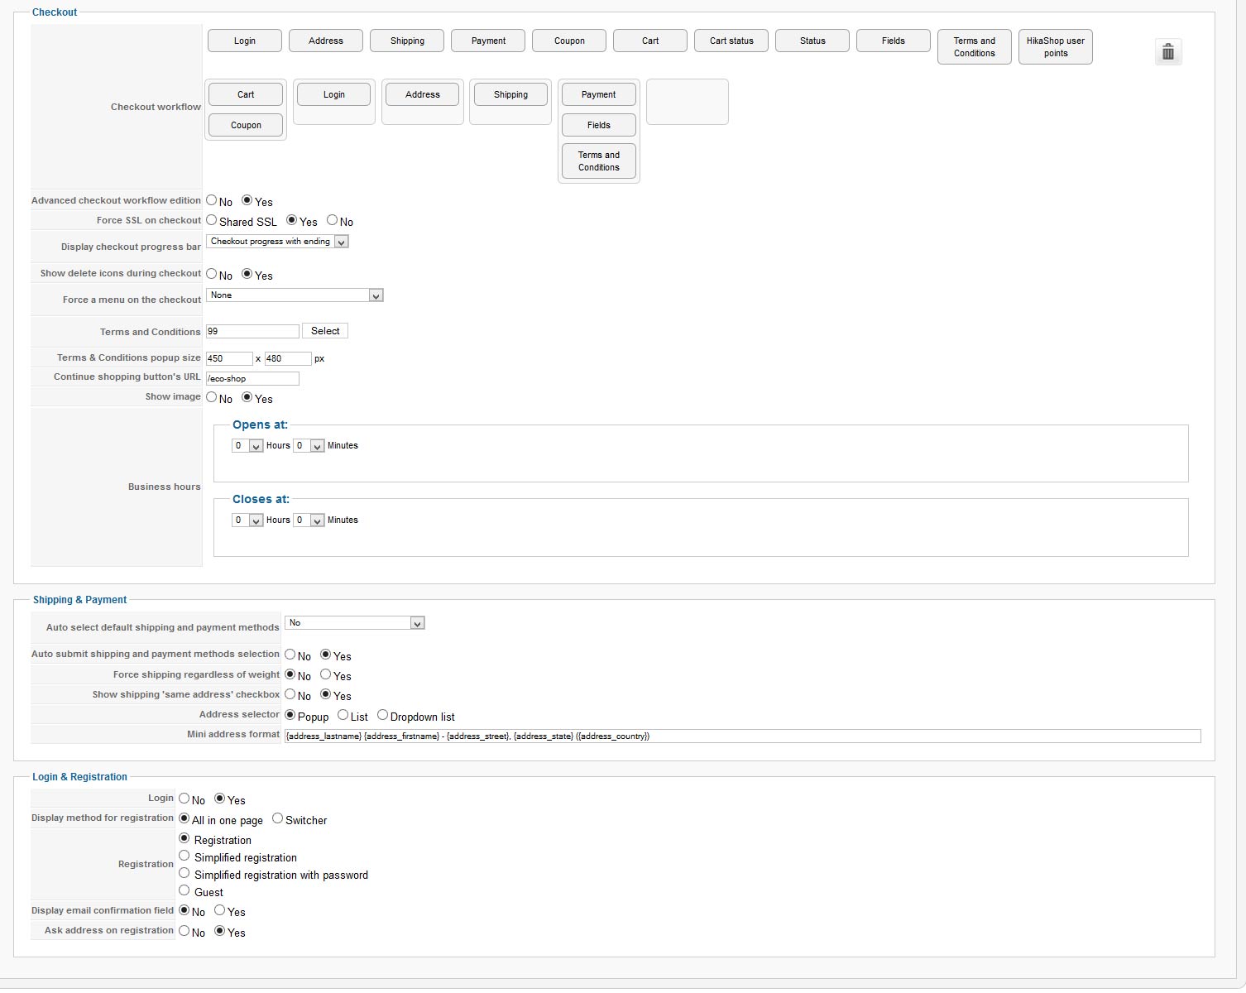Viewport: 1246px width, 993px height.
Task: Click the 'Checkout workflow' label
Action: 156,107
